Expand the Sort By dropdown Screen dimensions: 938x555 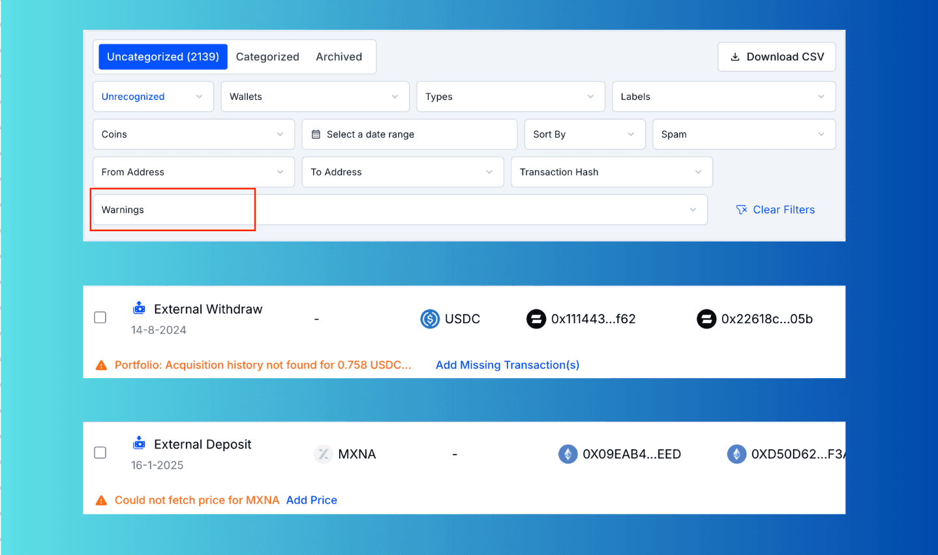(x=584, y=135)
